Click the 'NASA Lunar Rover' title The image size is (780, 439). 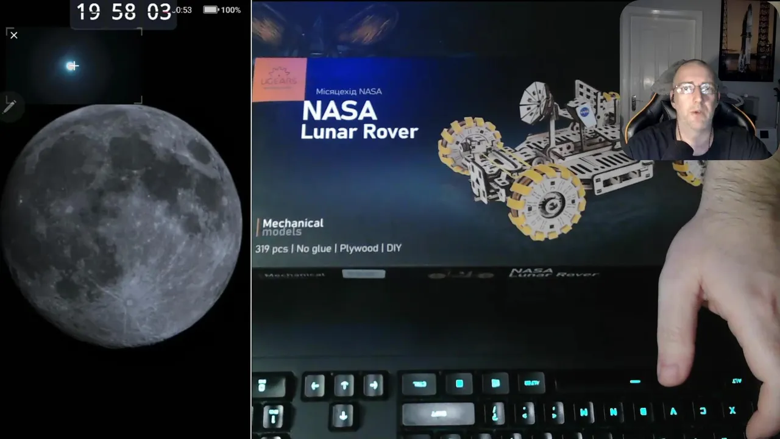tap(360, 120)
